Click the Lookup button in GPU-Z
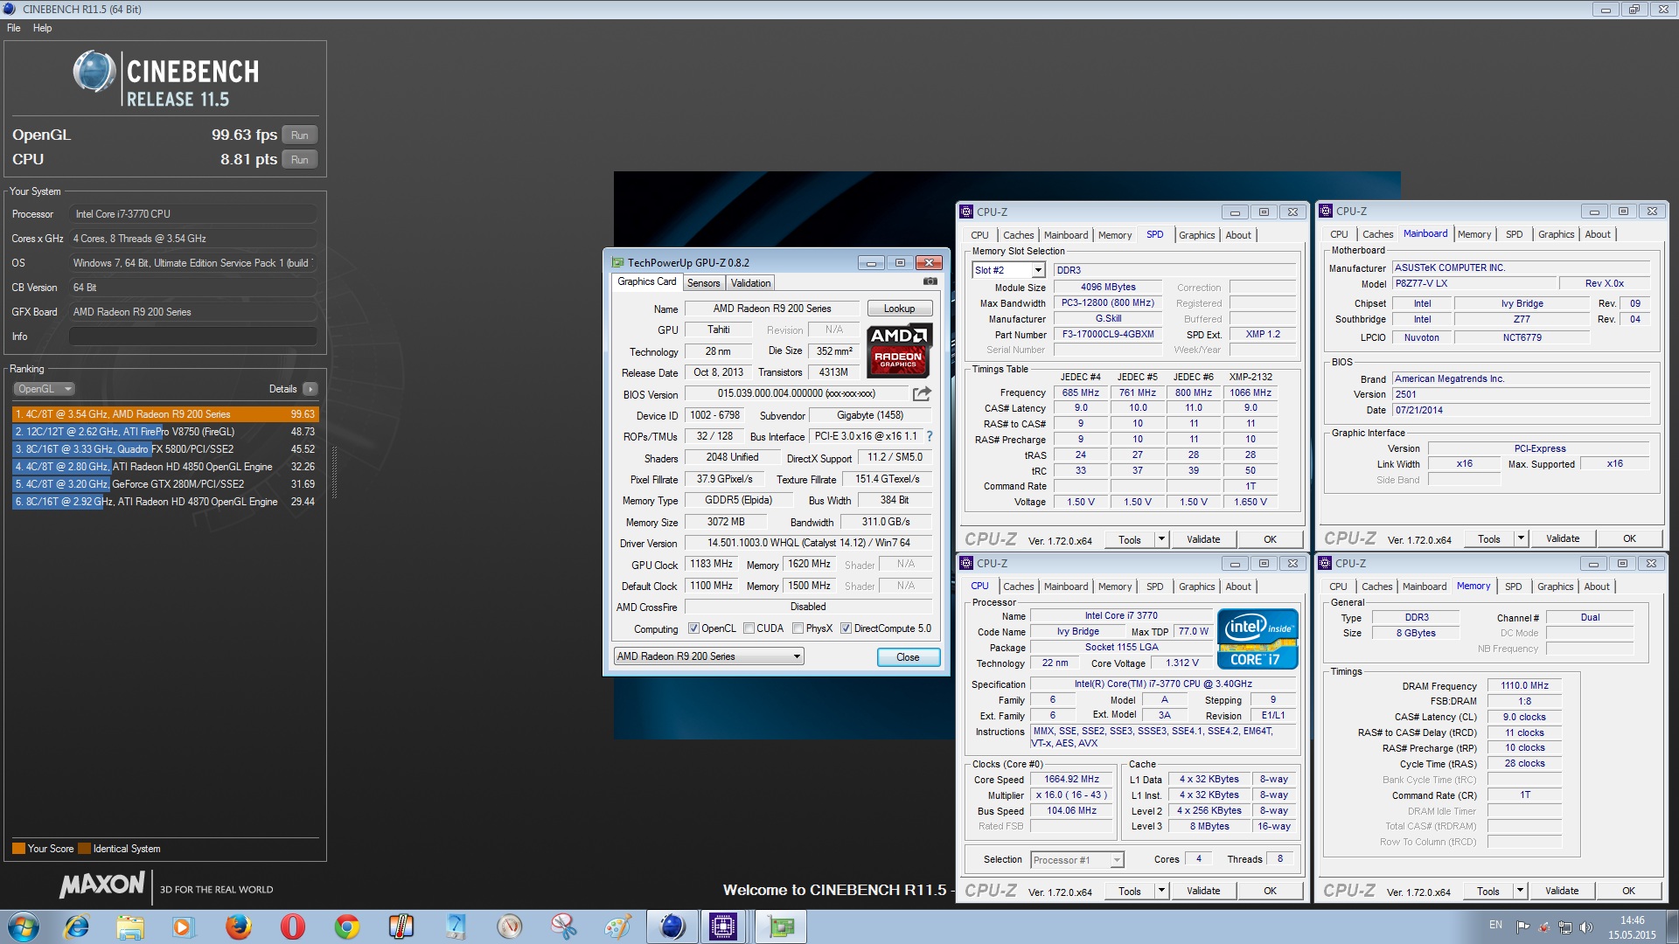 [x=899, y=309]
